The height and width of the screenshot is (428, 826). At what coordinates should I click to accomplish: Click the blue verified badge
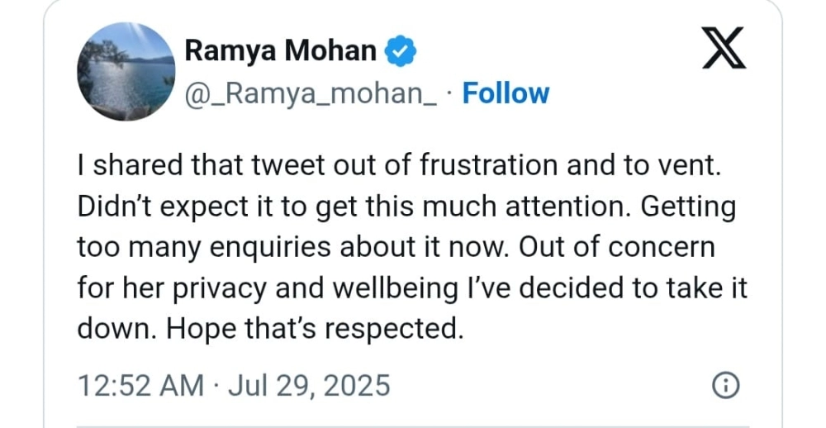click(x=401, y=52)
